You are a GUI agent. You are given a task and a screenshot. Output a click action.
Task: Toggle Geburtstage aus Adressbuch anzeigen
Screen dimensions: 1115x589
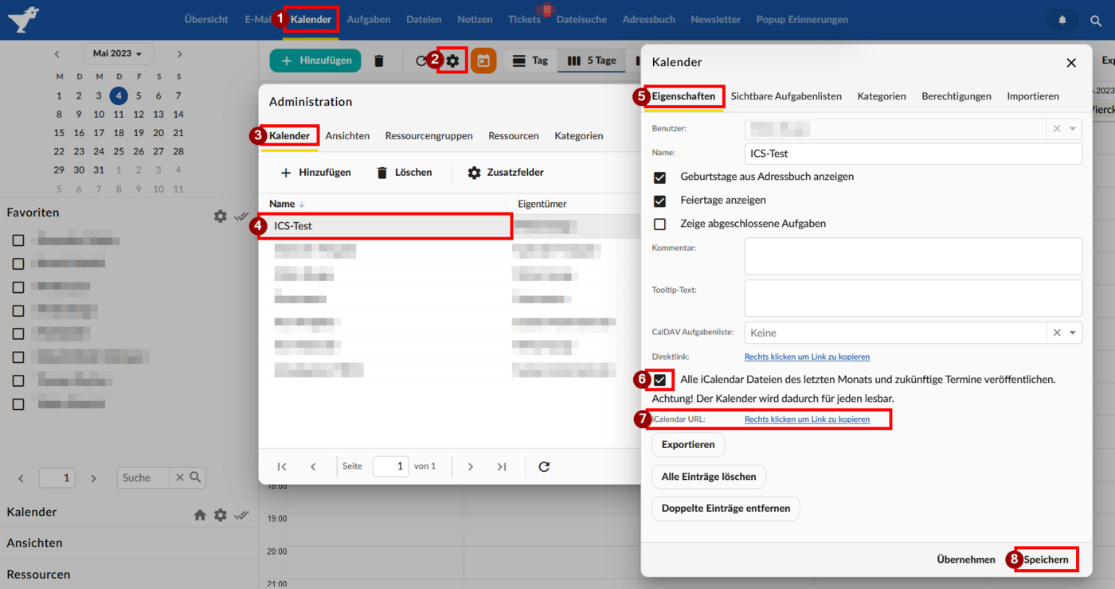pos(659,177)
